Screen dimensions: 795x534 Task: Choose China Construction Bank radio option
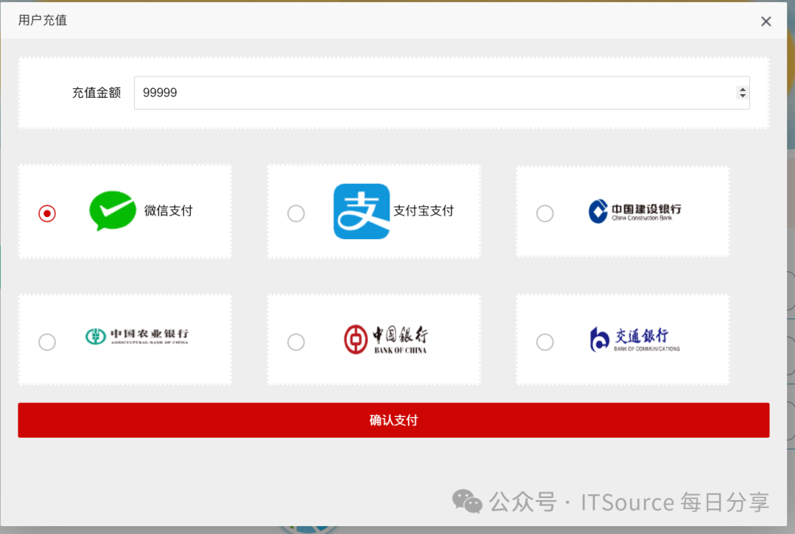pyautogui.click(x=545, y=213)
